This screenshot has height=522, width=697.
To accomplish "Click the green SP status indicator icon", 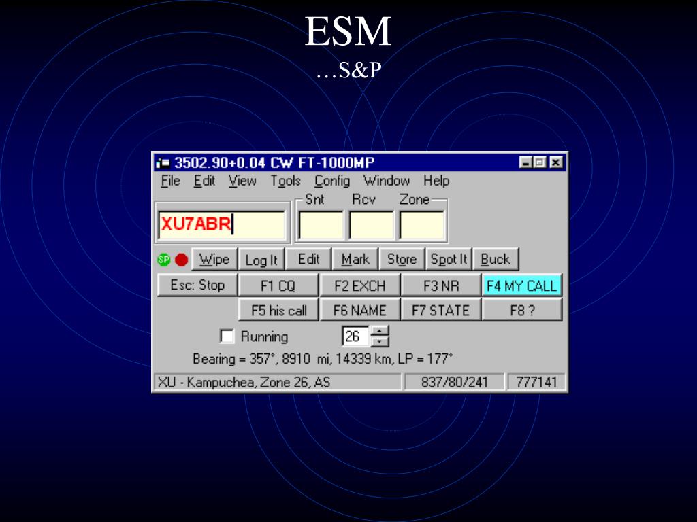I will 164,260.
